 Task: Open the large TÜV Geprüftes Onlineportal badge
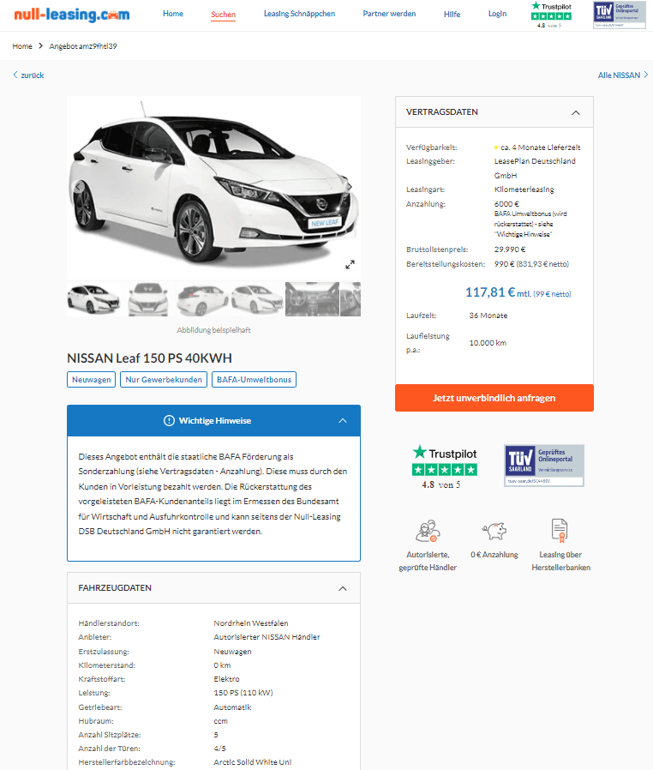click(x=544, y=466)
